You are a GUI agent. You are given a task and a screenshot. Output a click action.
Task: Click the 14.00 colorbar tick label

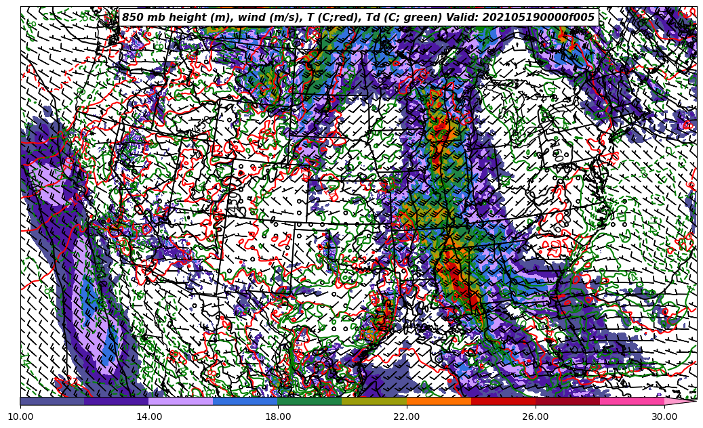[149, 416]
